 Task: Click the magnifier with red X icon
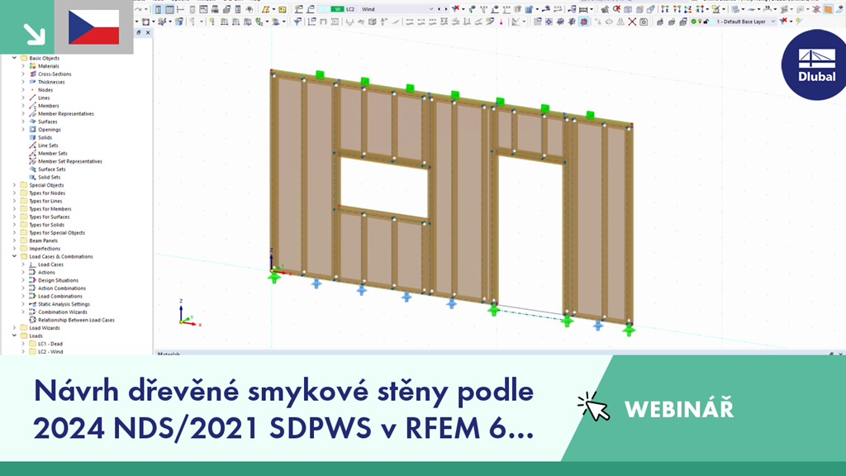point(616,9)
